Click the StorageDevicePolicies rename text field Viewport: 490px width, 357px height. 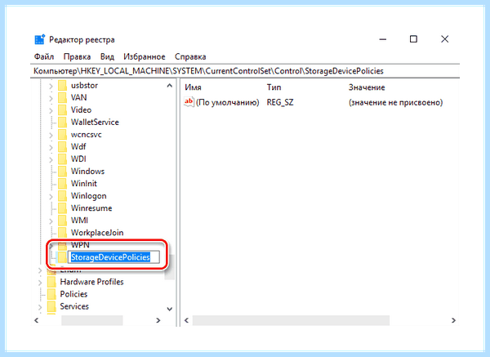click(x=114, y=257)
